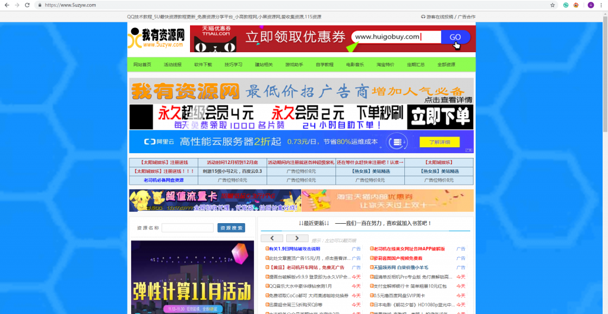The image size is (608, 314).
Task: Click the previous page arrow button
Action: click(272, 238)
